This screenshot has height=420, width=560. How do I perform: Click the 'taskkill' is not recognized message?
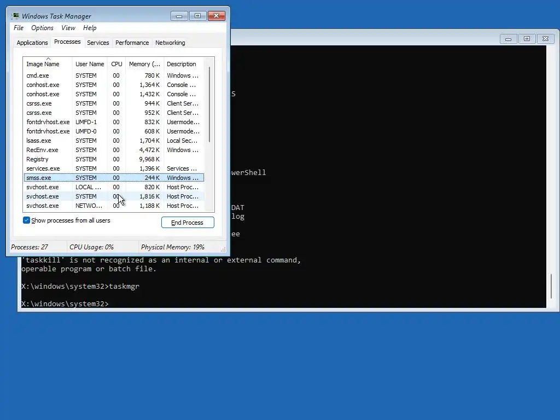(x=161, y=264)
